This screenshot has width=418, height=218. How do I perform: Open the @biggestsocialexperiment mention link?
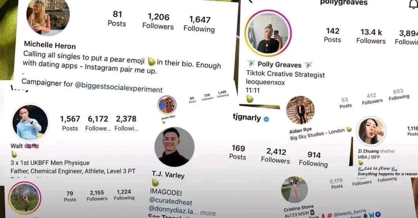[119, 88]
